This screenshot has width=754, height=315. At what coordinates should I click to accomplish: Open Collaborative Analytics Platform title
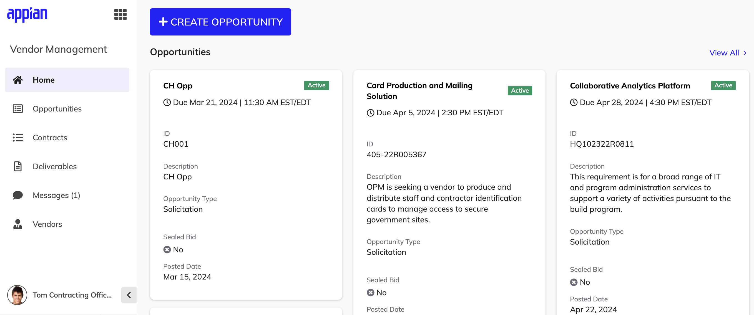630,86
